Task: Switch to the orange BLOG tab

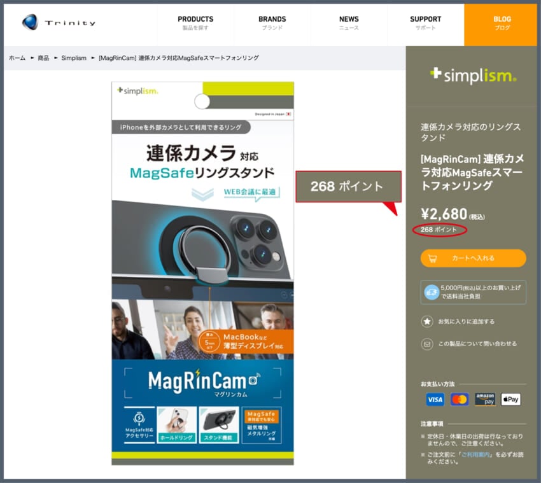Action: [x=502, y=24]
